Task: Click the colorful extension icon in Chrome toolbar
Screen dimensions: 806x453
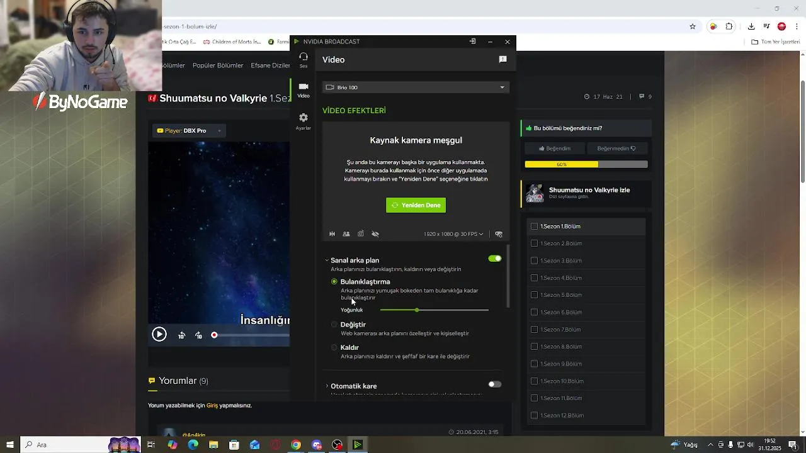Action: (x=713, y=26)
